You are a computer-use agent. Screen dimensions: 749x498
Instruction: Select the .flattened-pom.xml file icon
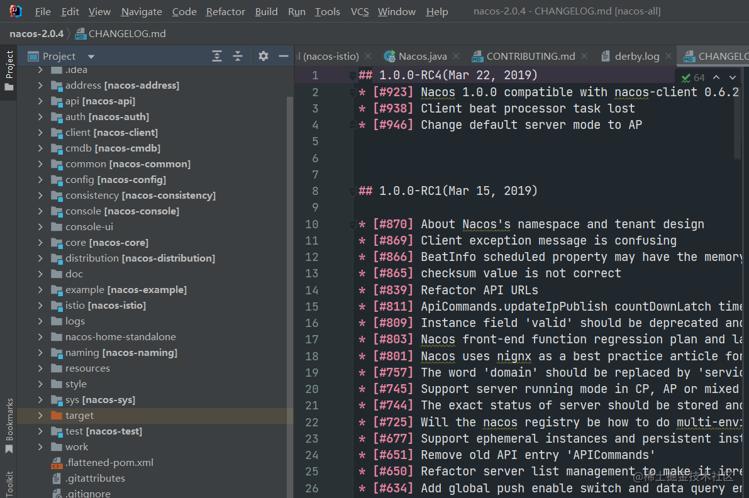(x=57, y=463)
